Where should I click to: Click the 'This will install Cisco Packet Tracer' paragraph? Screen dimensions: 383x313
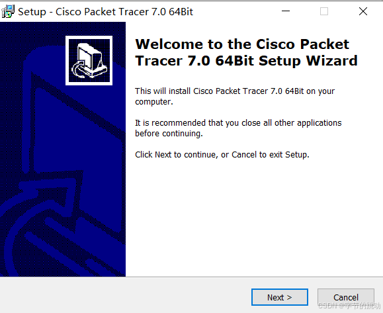235,96
